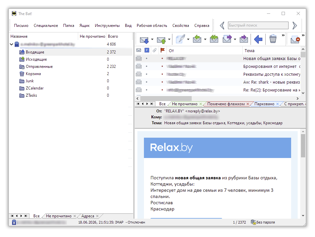Image resolution: width=315 pixels, height=237 pixels.
Task: Go to previous tab in folder panel navigator
Action: point(17,216)
